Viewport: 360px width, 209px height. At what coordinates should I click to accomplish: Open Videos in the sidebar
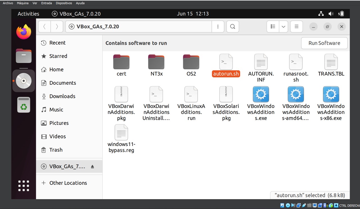click(69, 136)
